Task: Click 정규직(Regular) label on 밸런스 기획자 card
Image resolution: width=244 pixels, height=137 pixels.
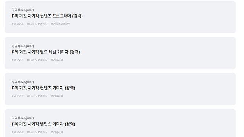Action: [23, 118]
